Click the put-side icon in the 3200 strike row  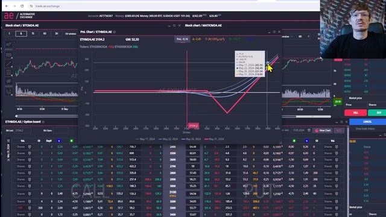click(337, 201)
